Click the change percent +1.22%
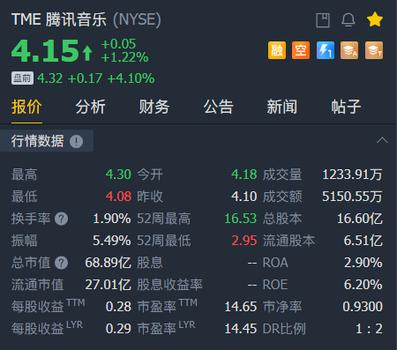Screen dimensions: 397x350 pos(124,57)
